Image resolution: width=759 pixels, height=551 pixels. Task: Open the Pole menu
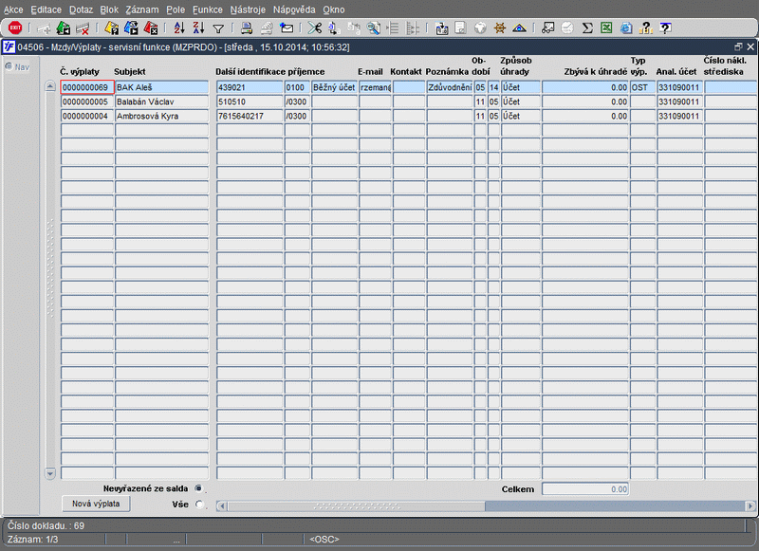(176, 9)
